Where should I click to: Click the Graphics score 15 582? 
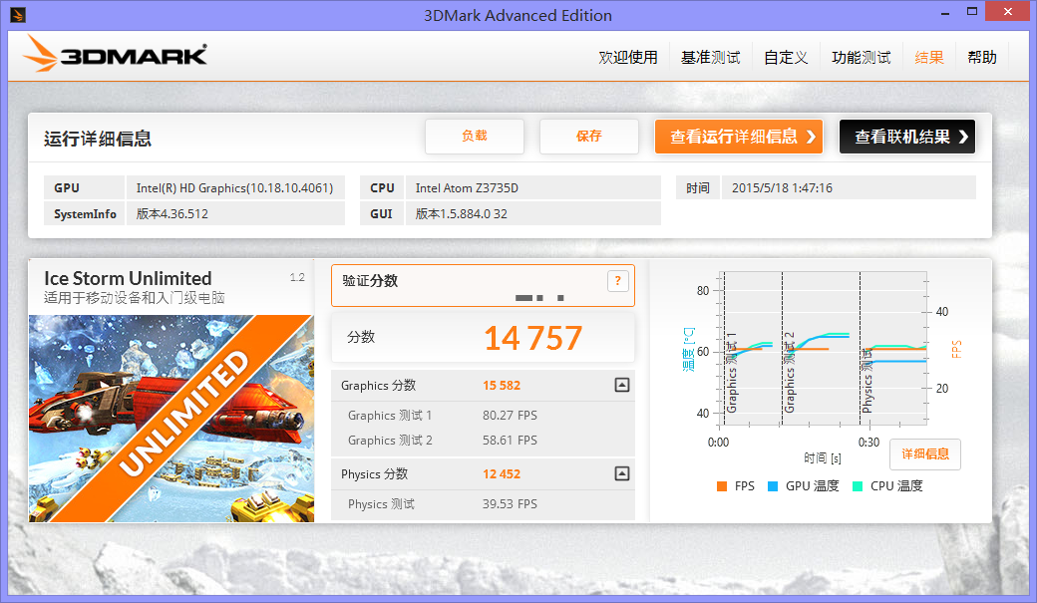pyautogui.click(x=502, y=386)
